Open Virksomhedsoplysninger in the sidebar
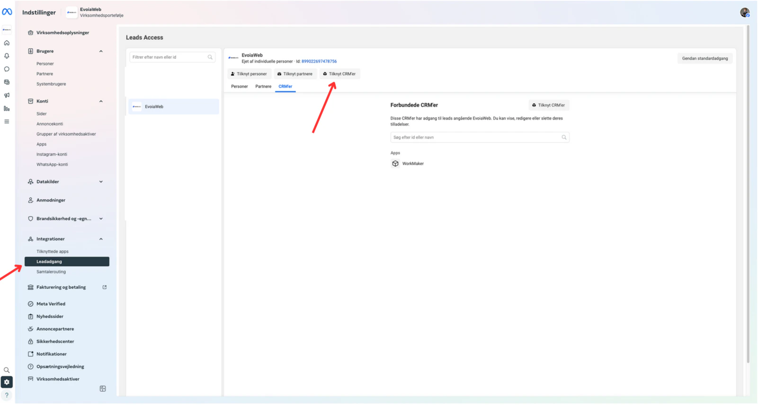The width and height of the screenshot is (758, 405). [x=62, y=33]
